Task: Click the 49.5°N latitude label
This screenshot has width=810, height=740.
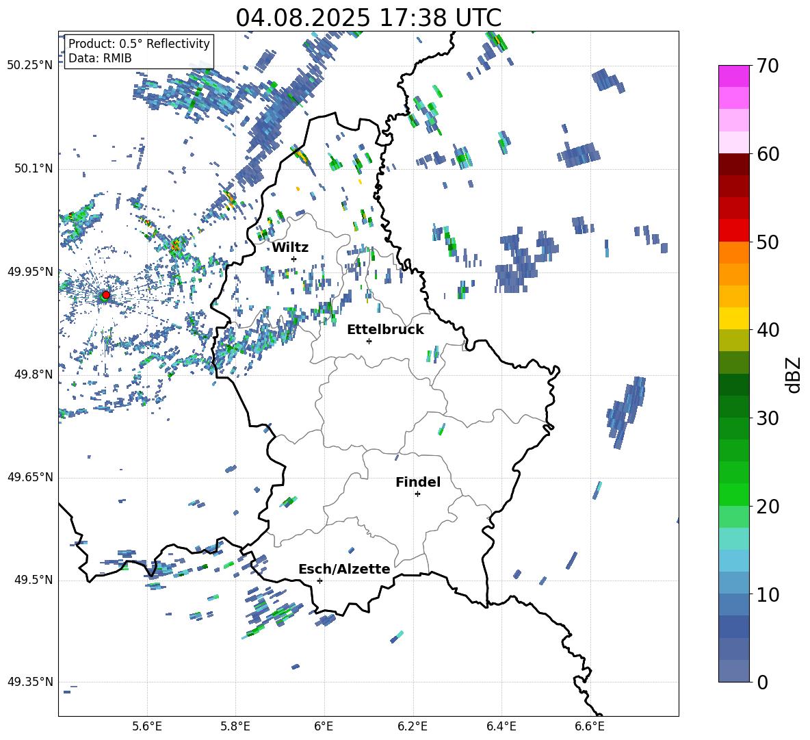Action: 33,579
